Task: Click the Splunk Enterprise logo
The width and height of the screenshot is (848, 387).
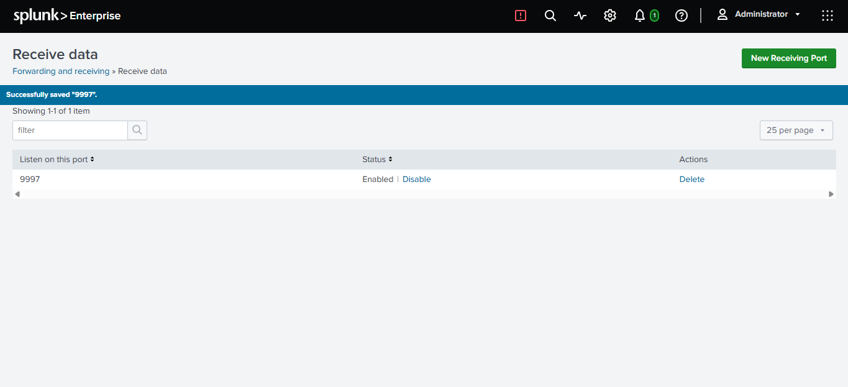Action: 67,16
